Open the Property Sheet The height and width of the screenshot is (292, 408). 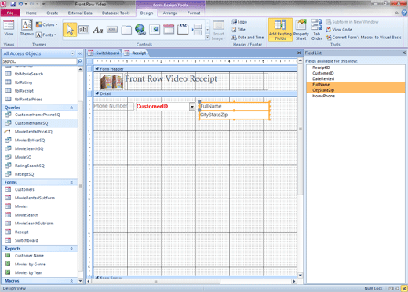(301, 30)
